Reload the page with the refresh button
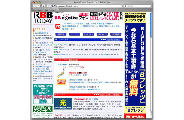 click(44, 6)
